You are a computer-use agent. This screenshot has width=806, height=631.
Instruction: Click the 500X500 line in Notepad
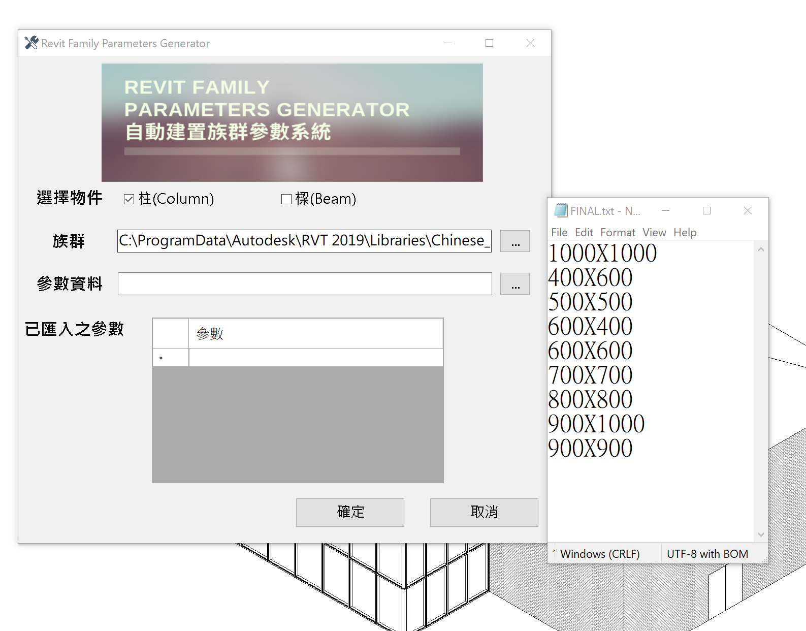590,302
